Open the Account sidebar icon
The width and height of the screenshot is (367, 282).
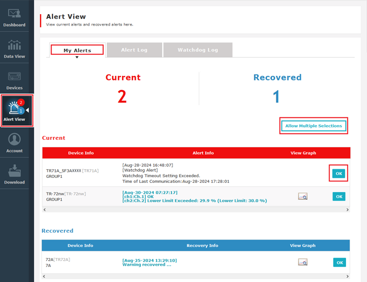point(14,143)
